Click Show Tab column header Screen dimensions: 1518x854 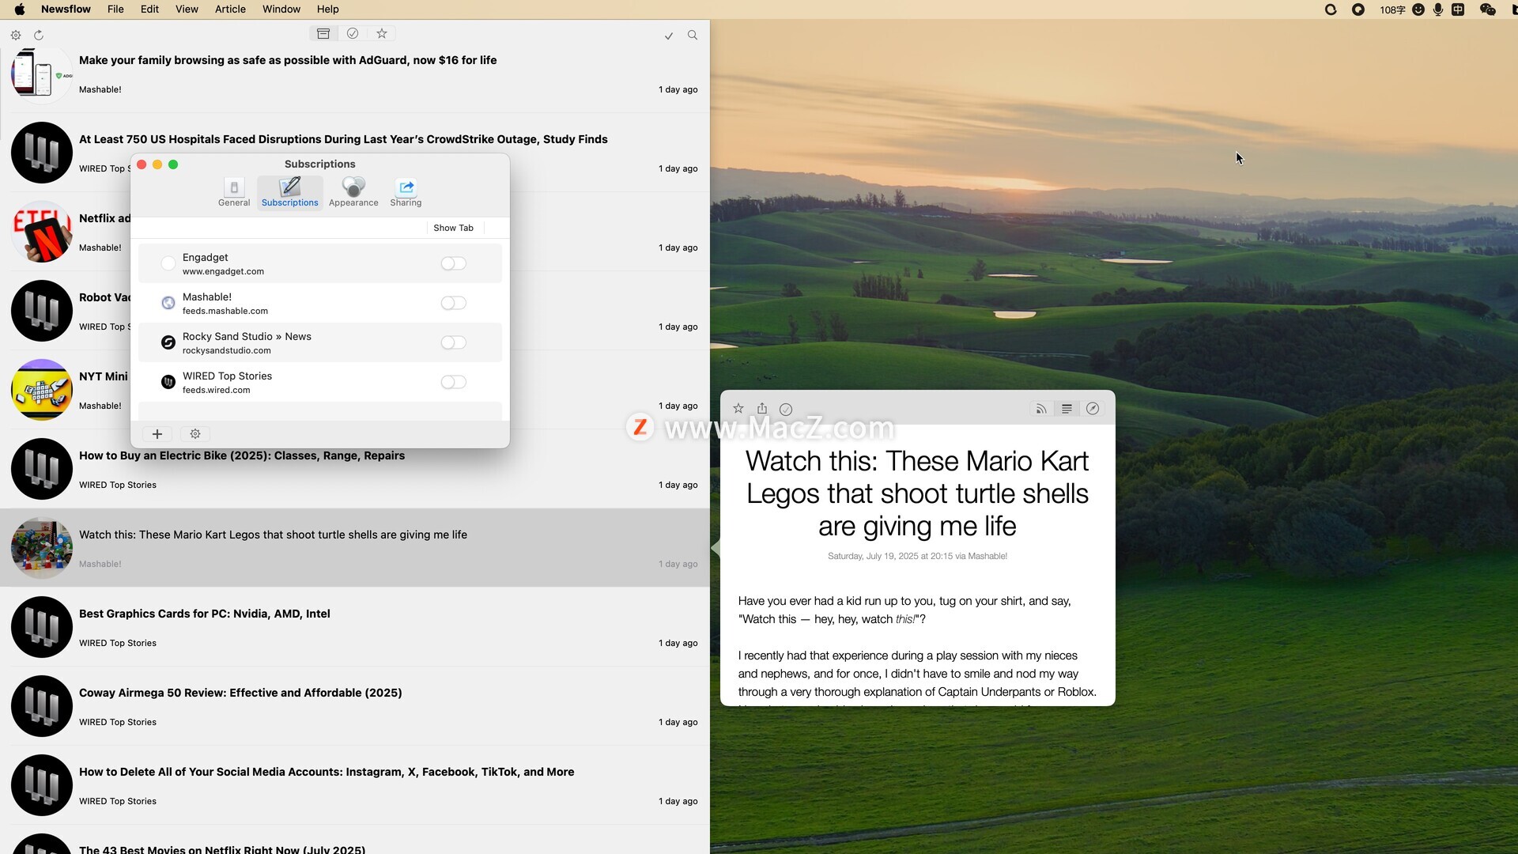pyautogui.click(x=454, y=228)
